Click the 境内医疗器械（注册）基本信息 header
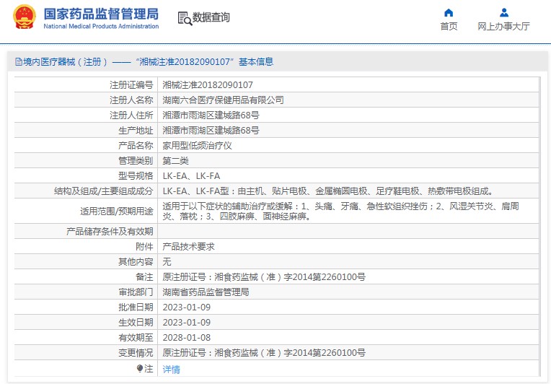551x384 pixels. 144,62
